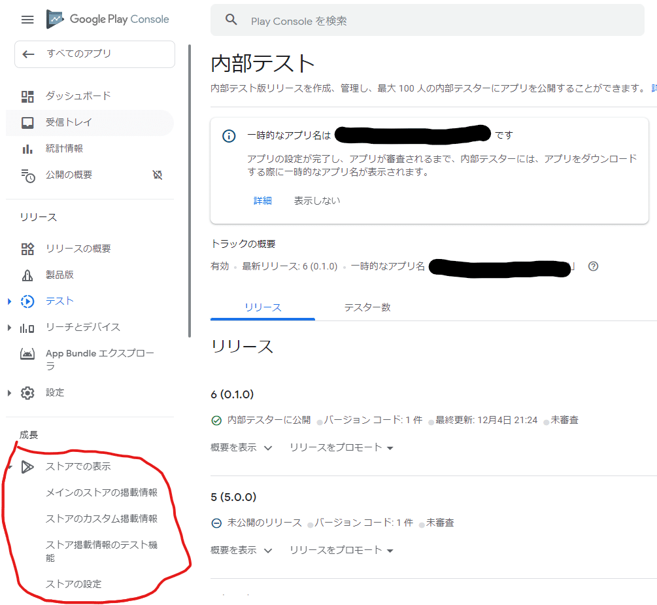Image resolution: width=657 pixels, height=605 pixels.
Task: Click the 未公開のリリース status text
Action: (x=264, y=523)
